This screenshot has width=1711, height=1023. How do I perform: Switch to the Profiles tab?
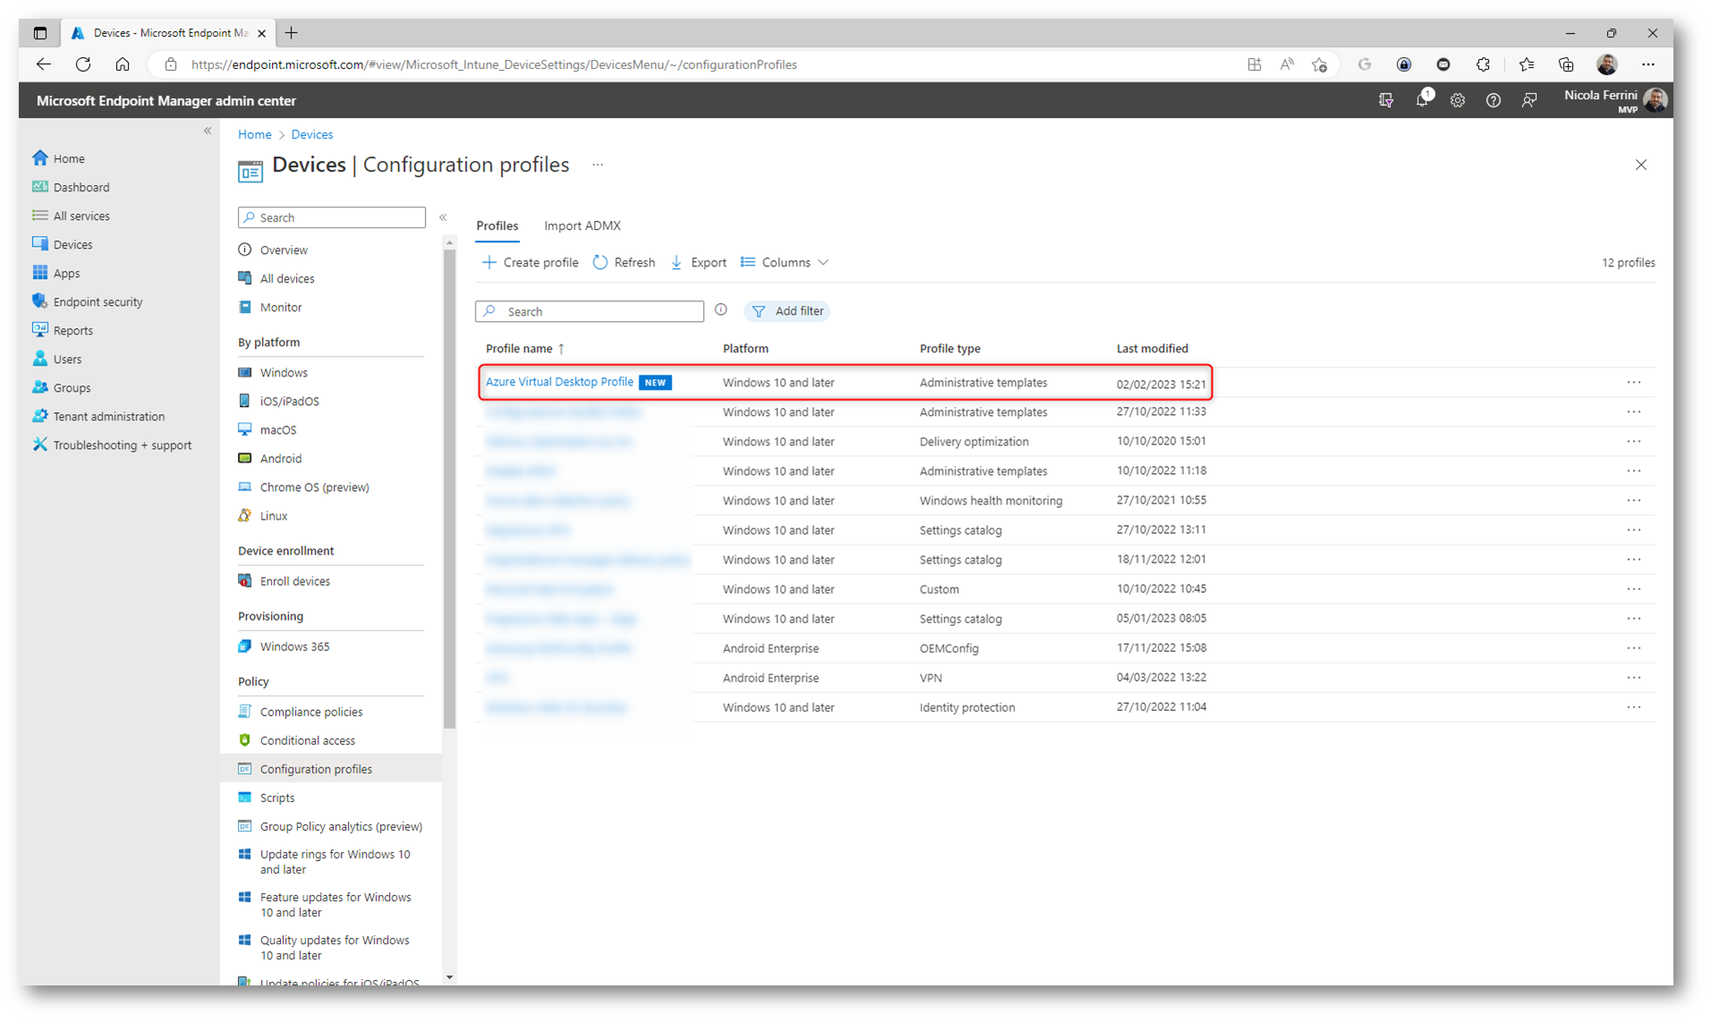[497, 226]
